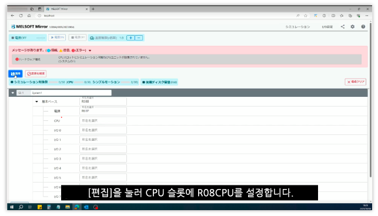
Task: Expand the messages dropdown arrow
Action: [x=90, y=50]
